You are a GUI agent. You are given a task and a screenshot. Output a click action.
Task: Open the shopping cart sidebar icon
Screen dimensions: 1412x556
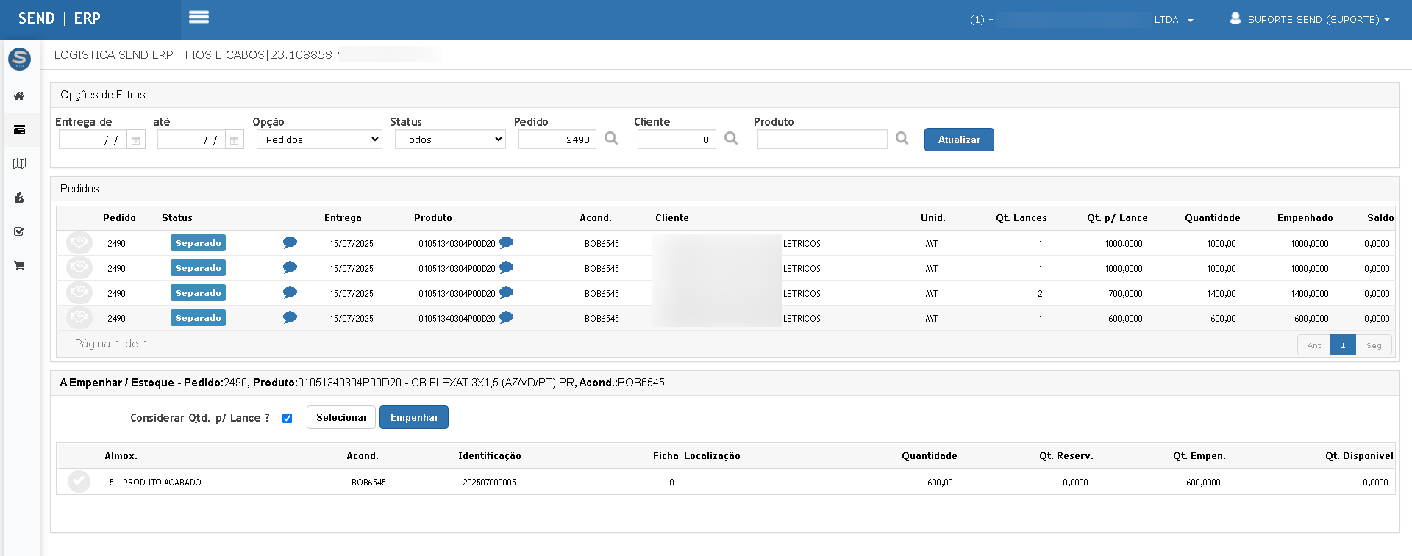pos(20,266)
